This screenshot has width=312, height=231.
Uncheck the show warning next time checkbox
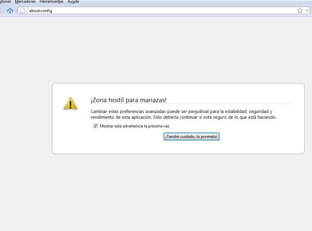95,126
